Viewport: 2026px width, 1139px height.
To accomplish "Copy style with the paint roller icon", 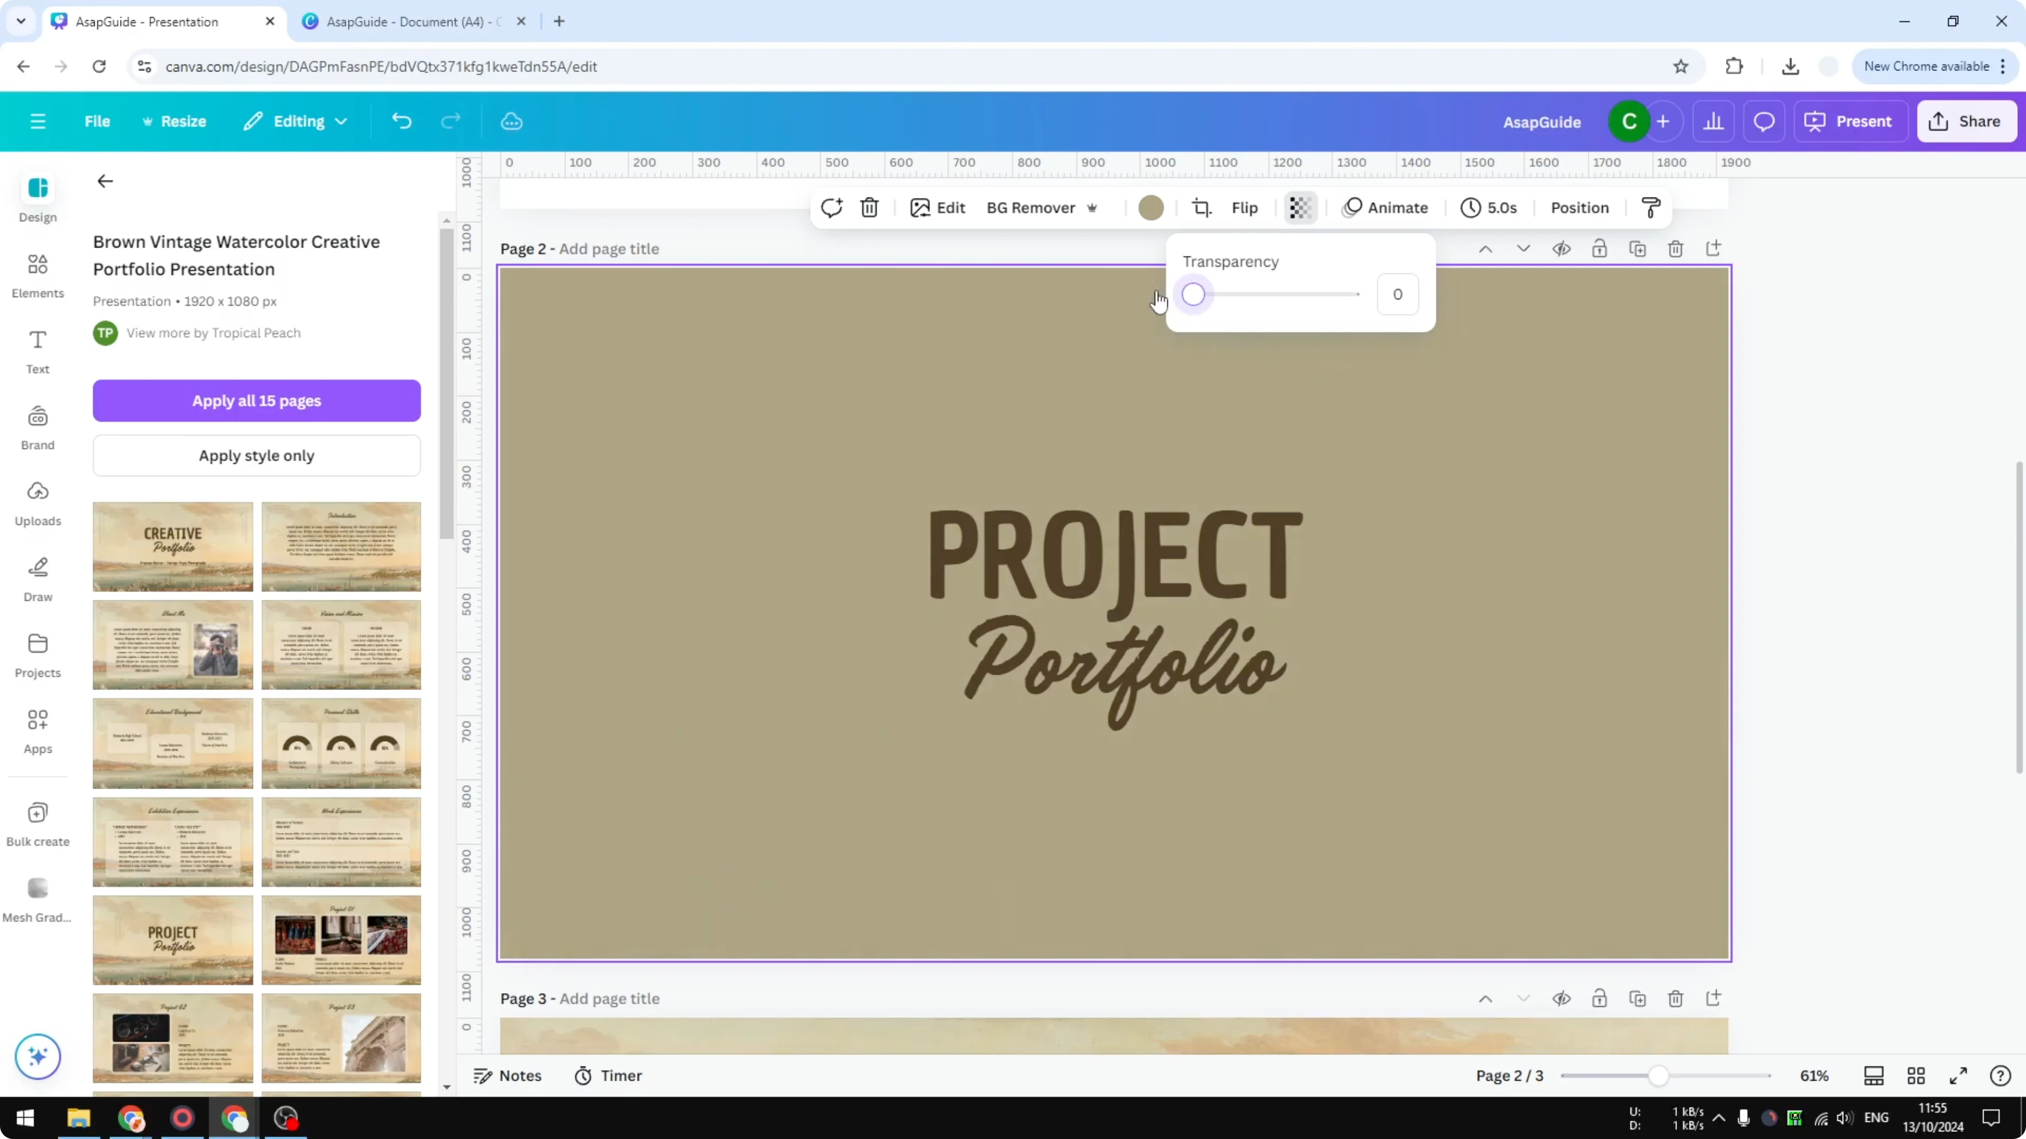I will point(1649,207).
